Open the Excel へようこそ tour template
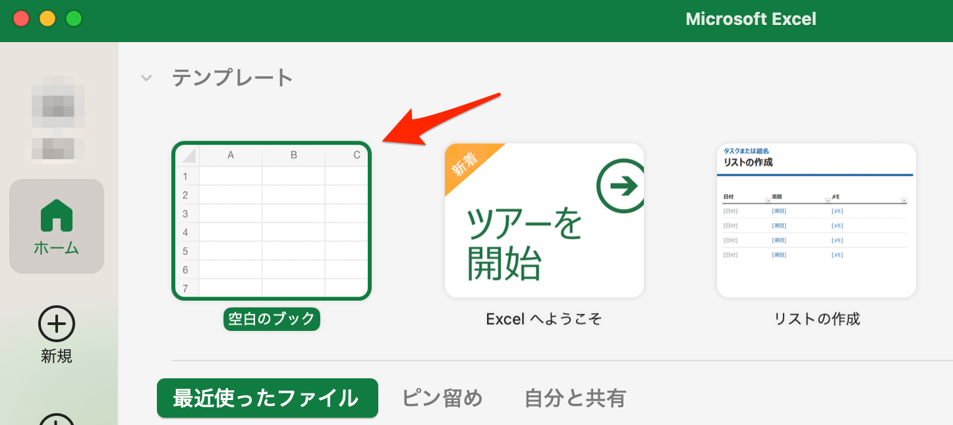This screenshot has height=425, width=953. [544, 220]
